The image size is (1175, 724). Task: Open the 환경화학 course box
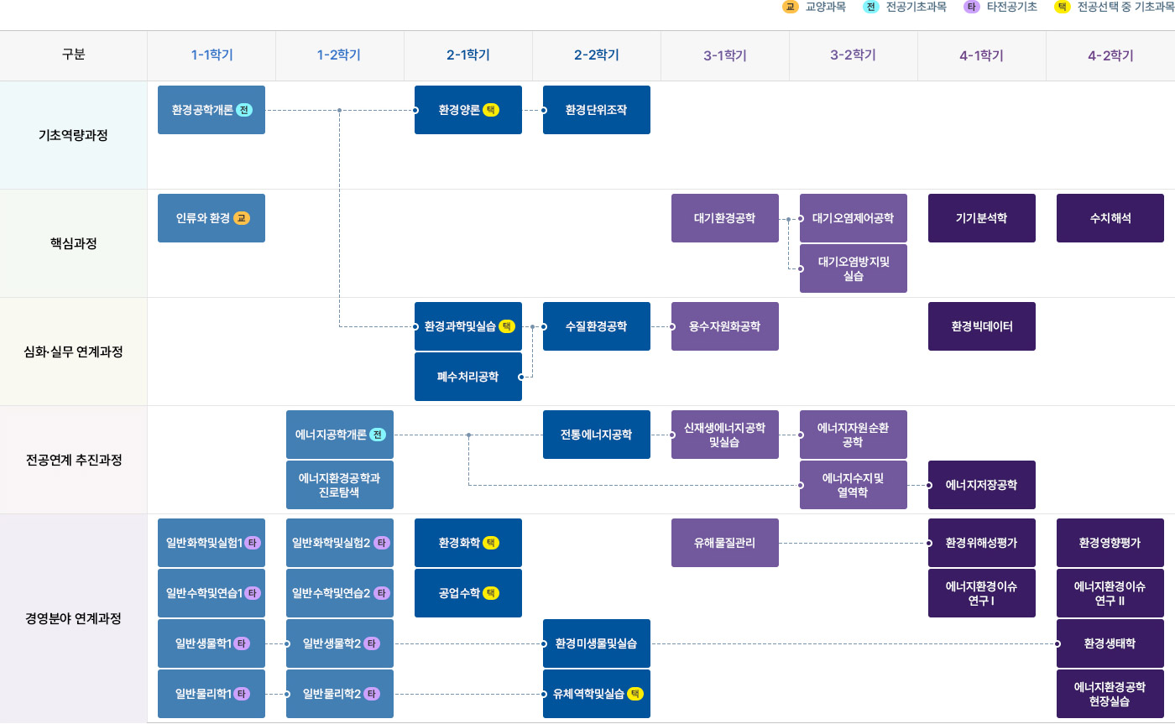[468, 543]
